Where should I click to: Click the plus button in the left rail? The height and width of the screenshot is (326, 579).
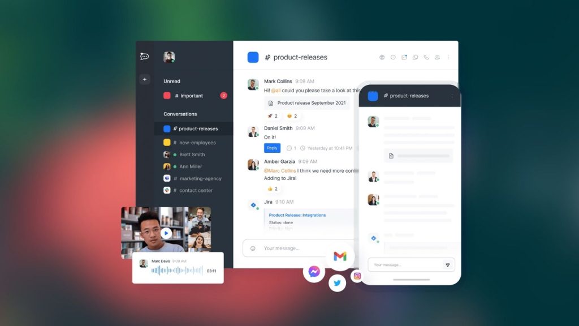point(145,79)
